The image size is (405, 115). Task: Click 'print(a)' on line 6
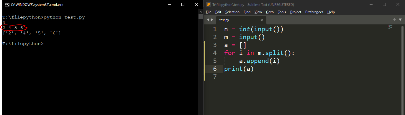(x=239, y=69)
